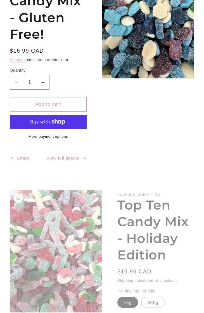Click the Couture Candy PTBO vendor label

coord(139,195)
